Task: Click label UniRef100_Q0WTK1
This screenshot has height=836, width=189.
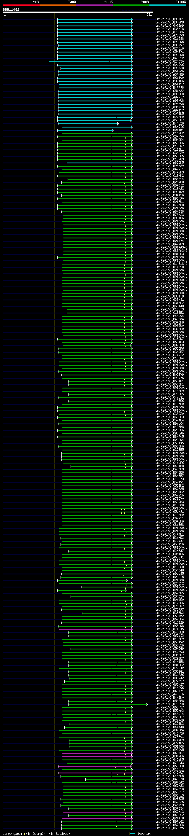Action: [170, 130]
